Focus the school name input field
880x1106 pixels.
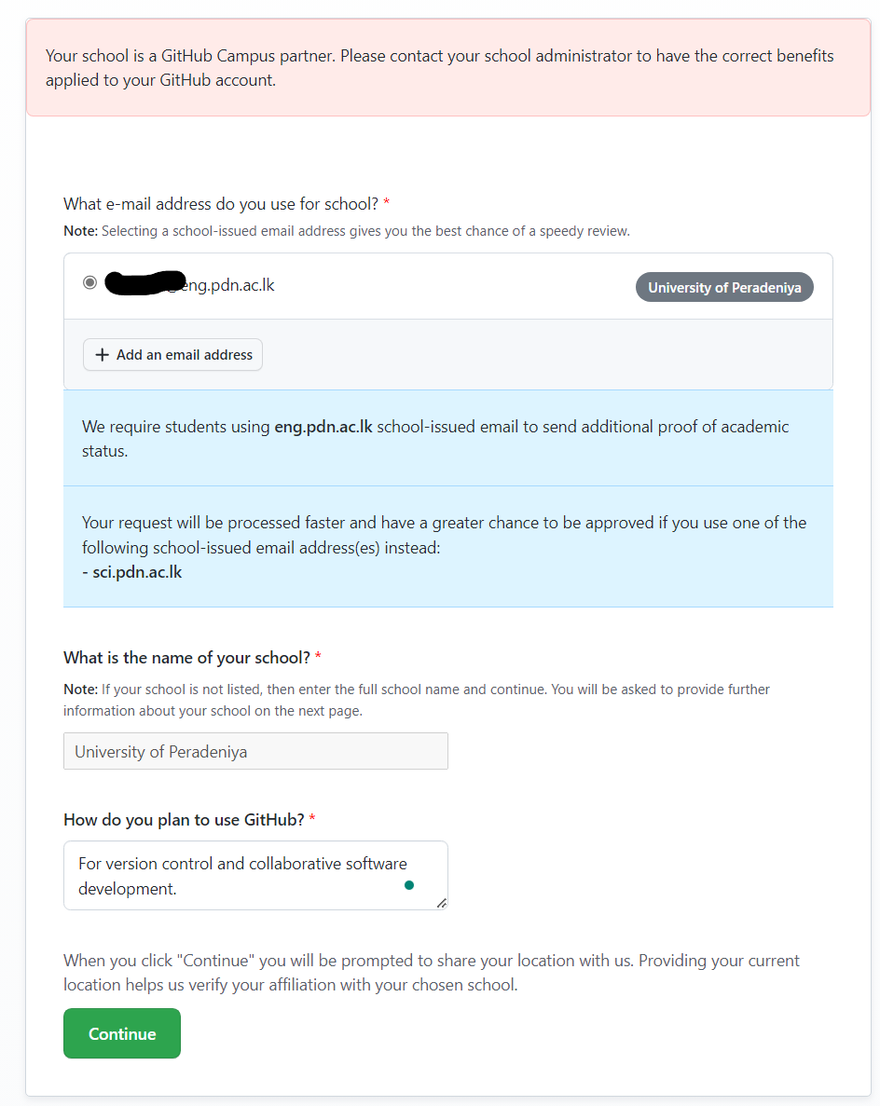coord(255,750)
